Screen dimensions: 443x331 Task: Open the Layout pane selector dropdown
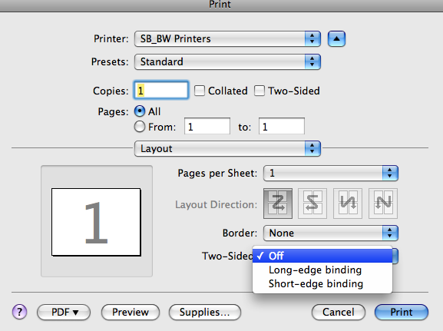tap(227, 149)
